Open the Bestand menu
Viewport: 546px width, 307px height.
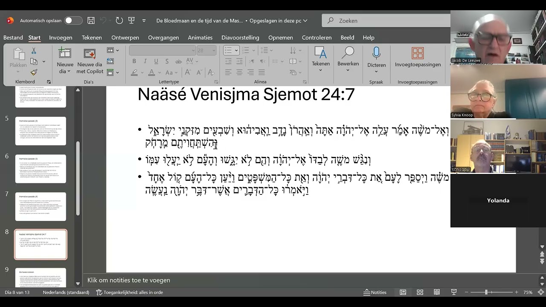click(13, 38)
